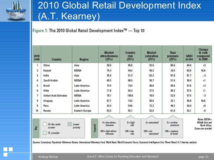
Task: Click 'Eastern Europe' region cell
Action: coord(83,111)
